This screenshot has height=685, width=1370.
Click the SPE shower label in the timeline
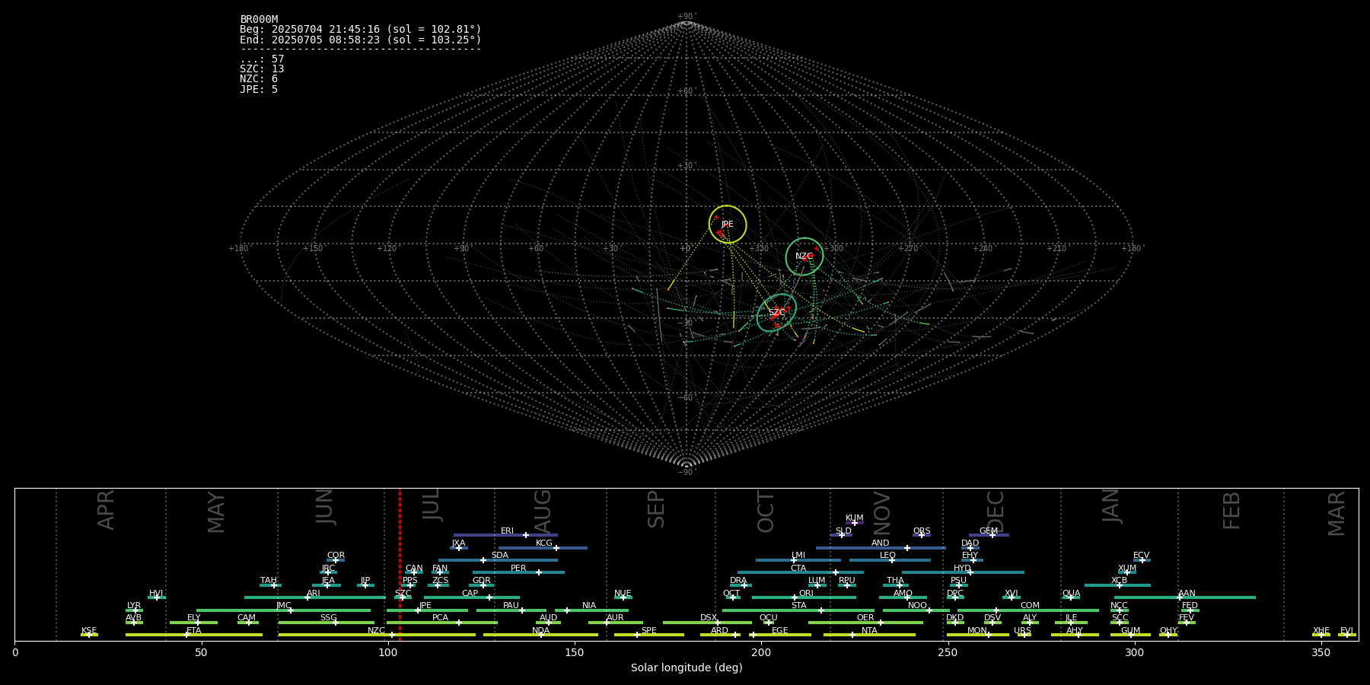[648, 631]
